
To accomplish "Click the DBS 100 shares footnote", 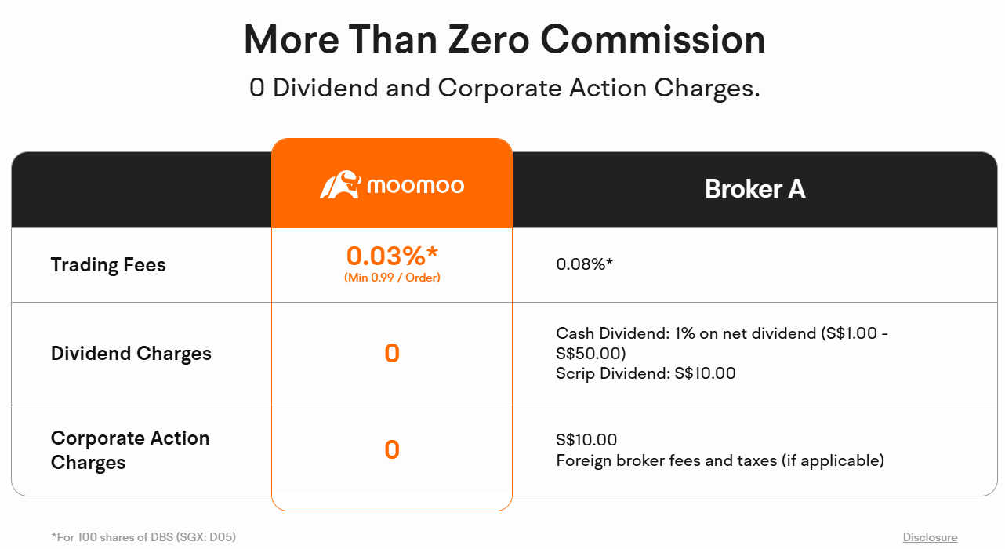I will click(x=143, y=537).
